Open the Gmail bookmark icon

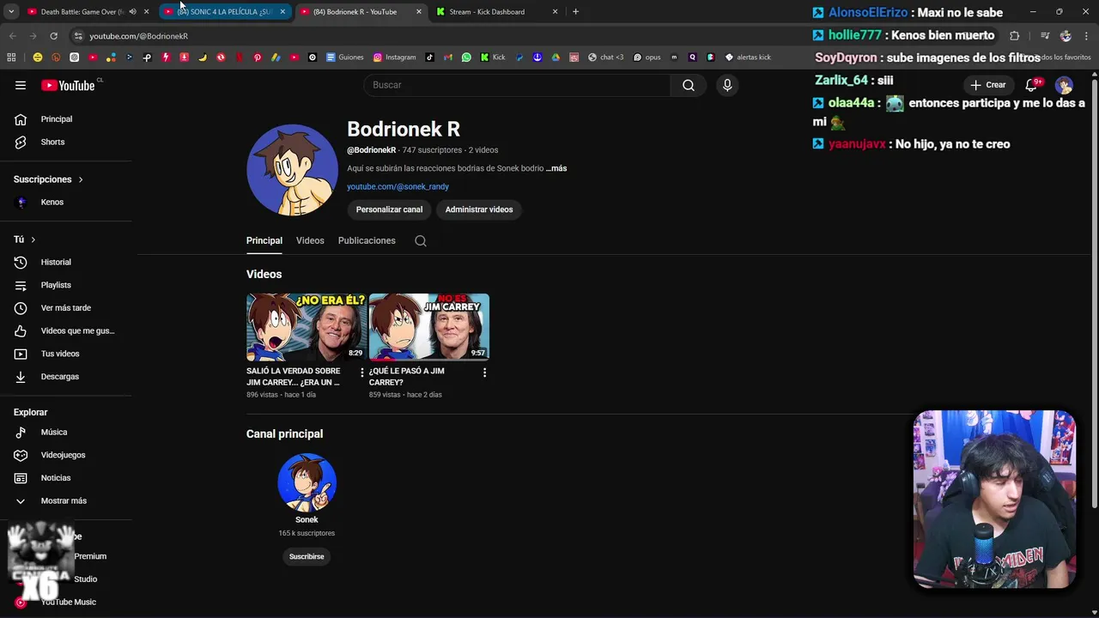[448, 58]
